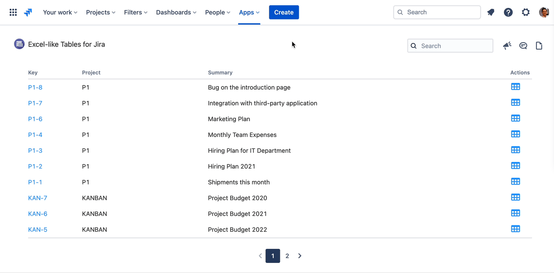Viewport: 554px width, 273px height.
Task: Open the app switcher grid icon
Action: pos(13,12)
